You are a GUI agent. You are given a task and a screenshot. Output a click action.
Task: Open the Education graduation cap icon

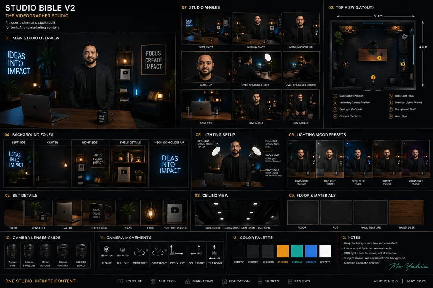click(x=224, y=281)
